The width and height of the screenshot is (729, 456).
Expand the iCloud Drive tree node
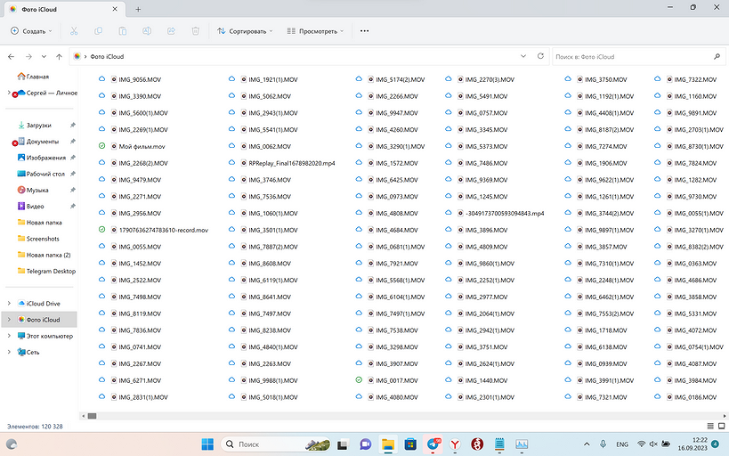9,304
